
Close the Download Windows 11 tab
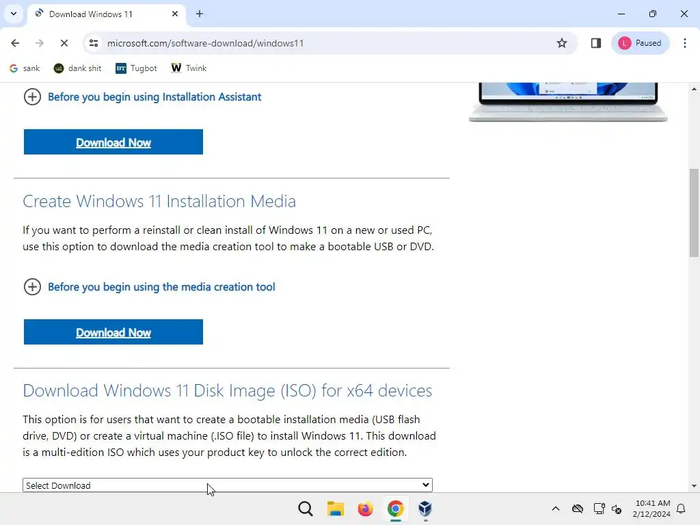[175, 14]
